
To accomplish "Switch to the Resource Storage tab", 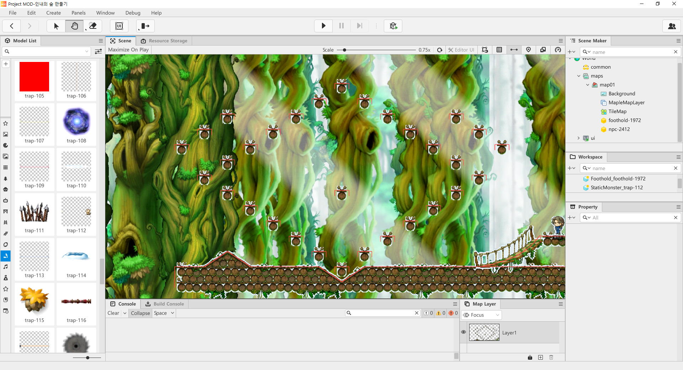I will click(164, 41).
